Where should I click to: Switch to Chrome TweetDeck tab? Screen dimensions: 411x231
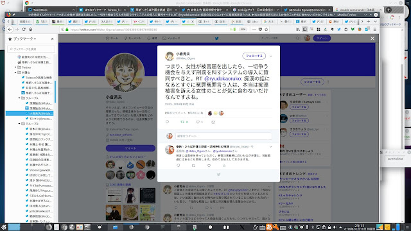51,10
